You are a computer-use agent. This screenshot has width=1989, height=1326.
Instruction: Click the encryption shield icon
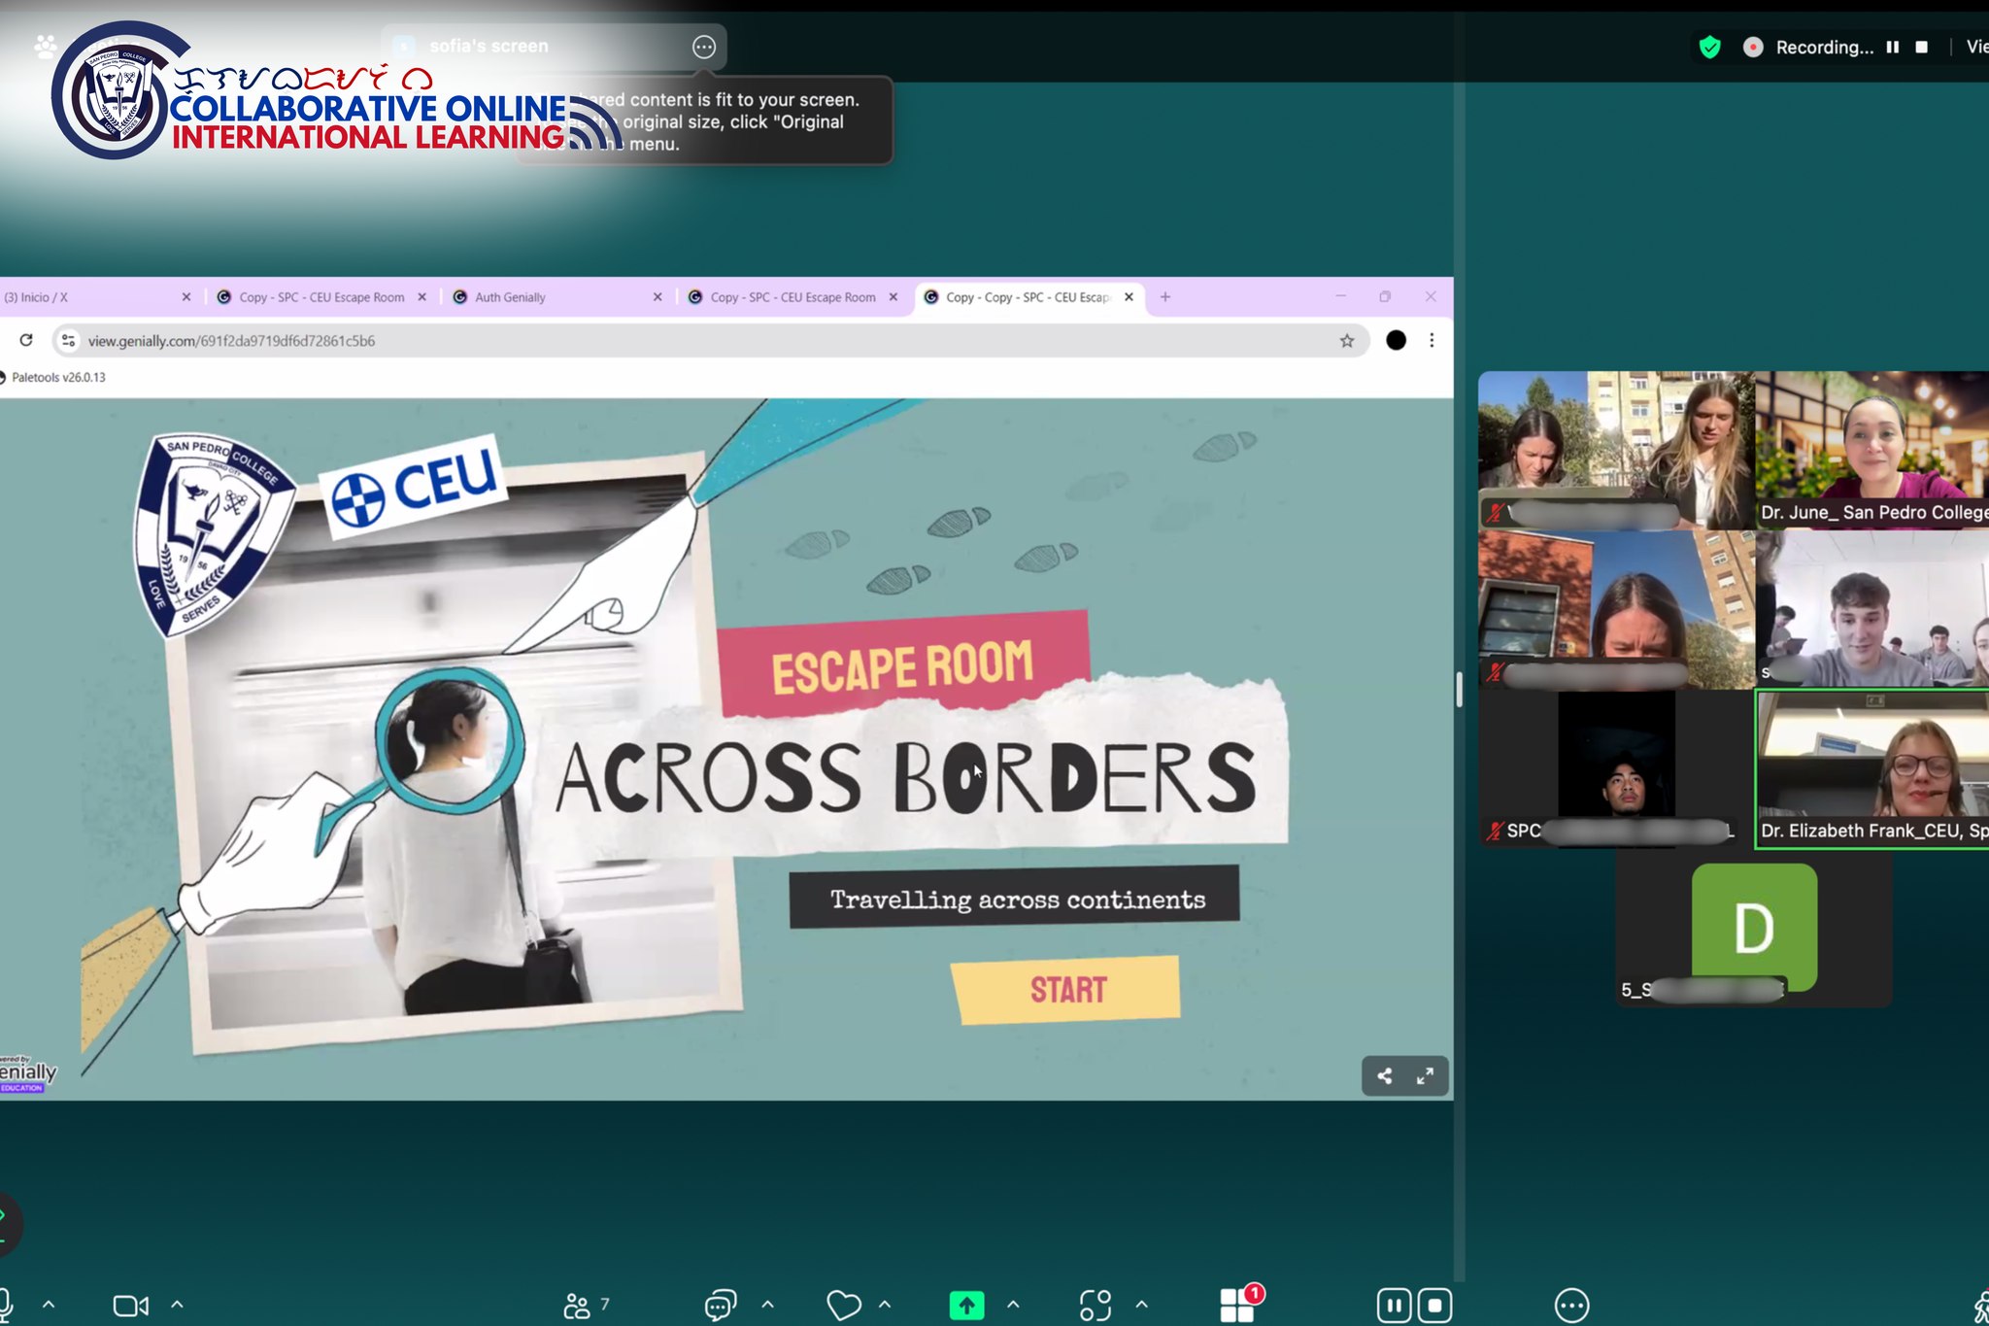pyautogui.click(x=1710, y=47)
